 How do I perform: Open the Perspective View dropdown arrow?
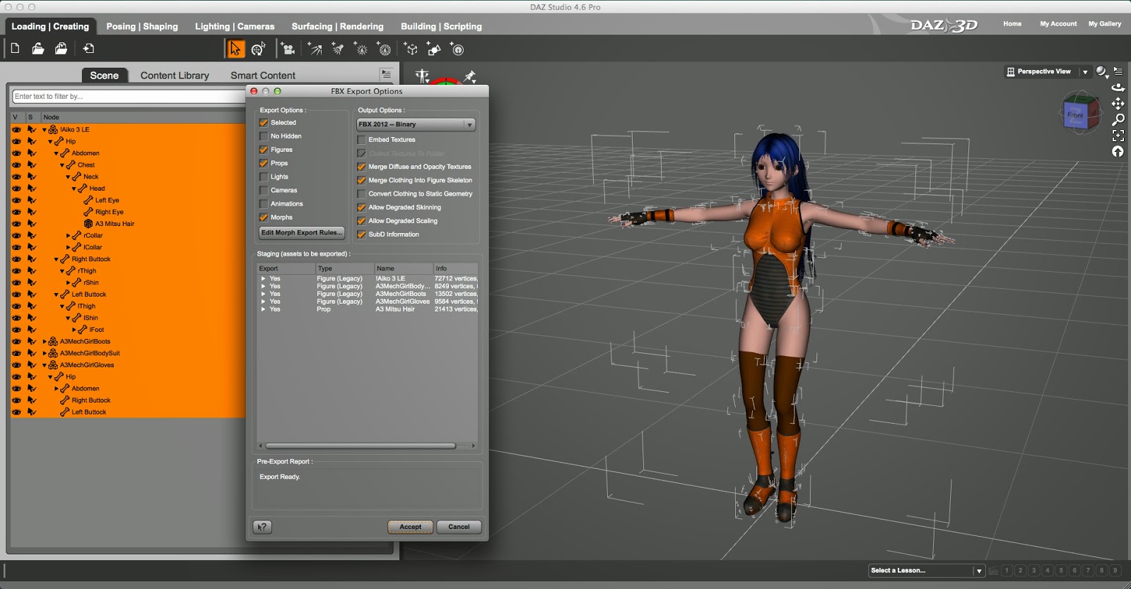tap(1085, 72)
